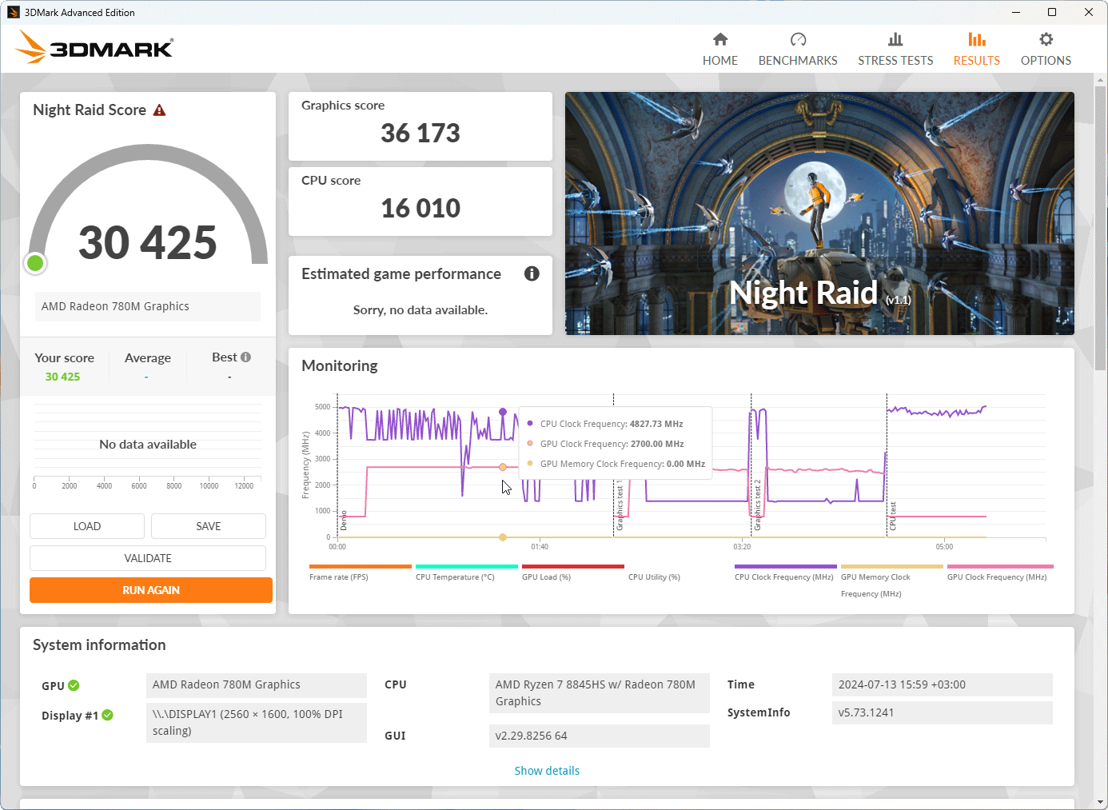
Task: Click the Results bar chart icon
Action: (977, 39)
